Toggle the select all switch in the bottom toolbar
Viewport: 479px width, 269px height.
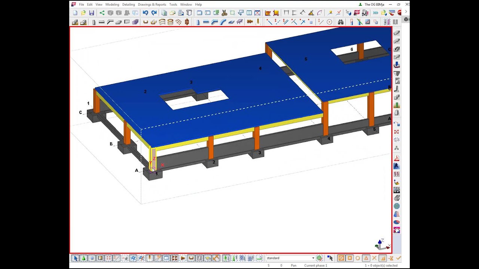coord(75,258)
